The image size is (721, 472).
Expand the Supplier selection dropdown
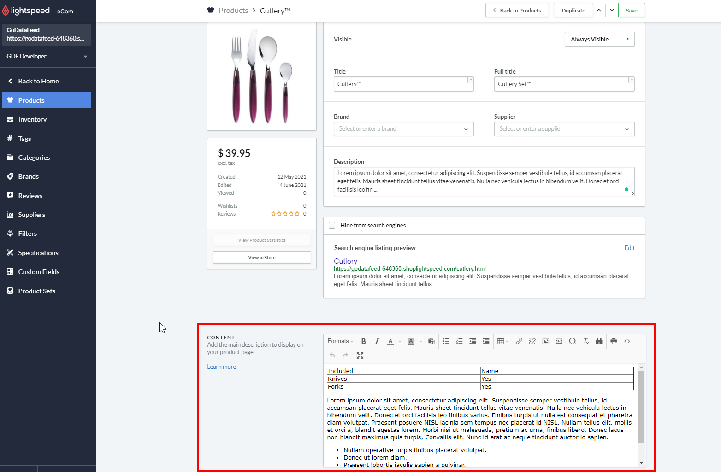tap(564, 129)
